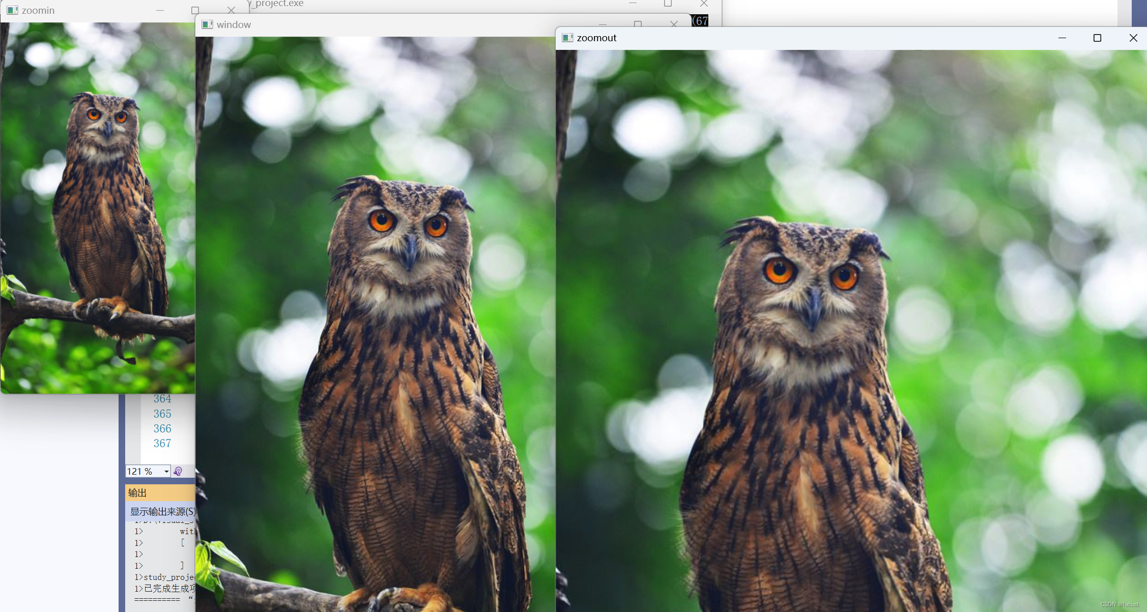
Task: Maximize the zoomin window
Action: click(195, 10)
